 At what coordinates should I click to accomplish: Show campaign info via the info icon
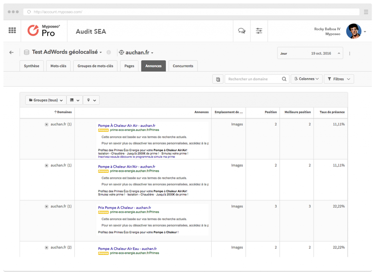click(108, 52)
